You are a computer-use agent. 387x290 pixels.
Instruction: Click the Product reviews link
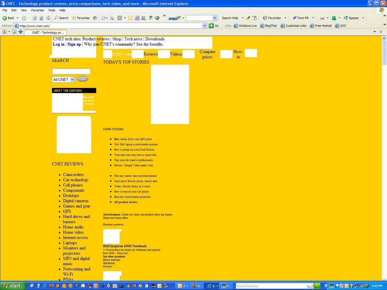click(96, 39)
